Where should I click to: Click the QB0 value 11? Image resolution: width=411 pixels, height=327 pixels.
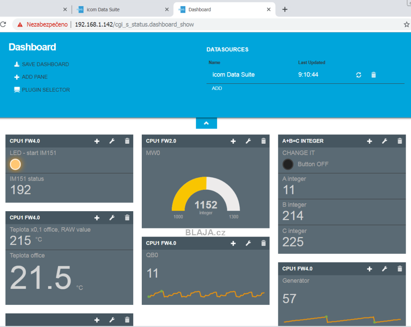[x=152, y=274]
